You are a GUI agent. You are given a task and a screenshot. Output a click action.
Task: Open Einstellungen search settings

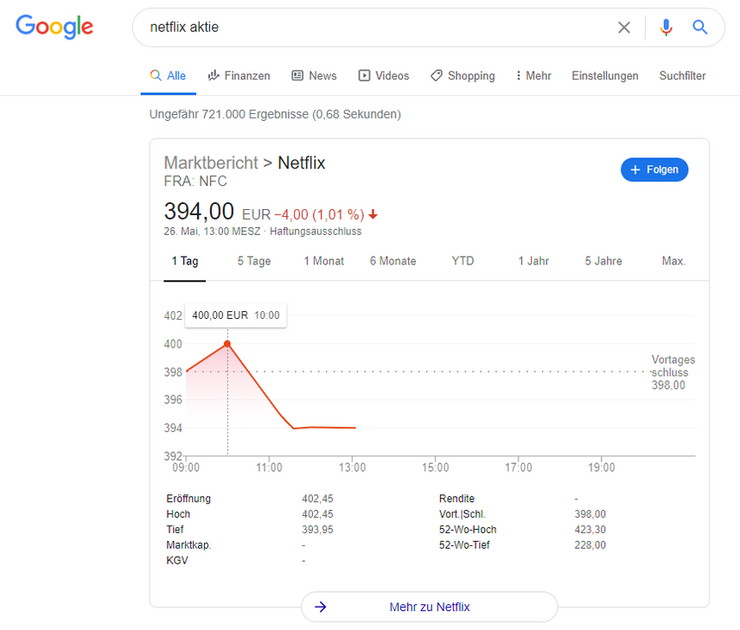coord(605,75)
